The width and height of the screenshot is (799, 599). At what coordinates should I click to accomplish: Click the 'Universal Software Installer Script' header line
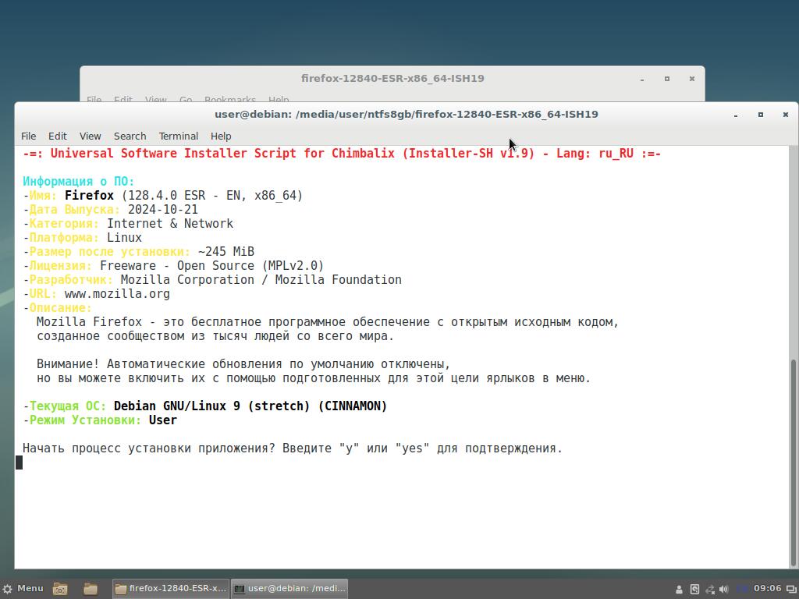(342, 154)
